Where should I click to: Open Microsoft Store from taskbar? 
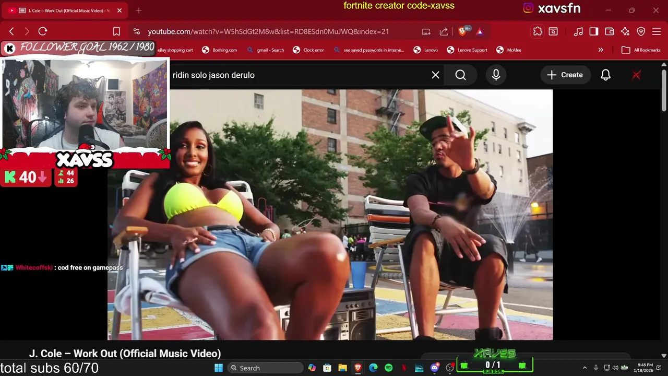coord(327,368)
